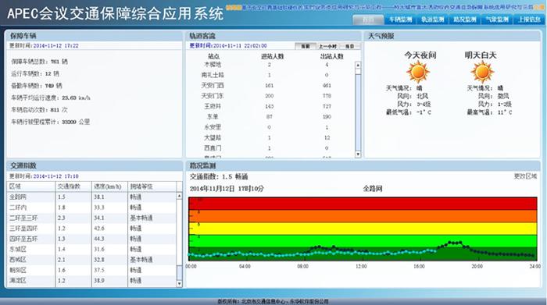This screenshot has width=547, height=305.
Task: Click the 交通指数 table scrollbar thumb
Action: pos(179,272)
